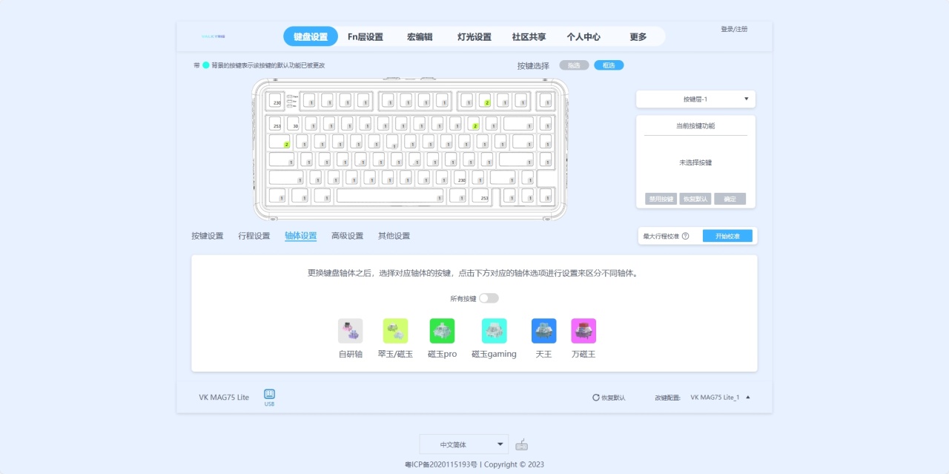This screenshot has height=474, width=949.
Task: Click the 当前按键功能 heading
Action: tap(695, 126)
